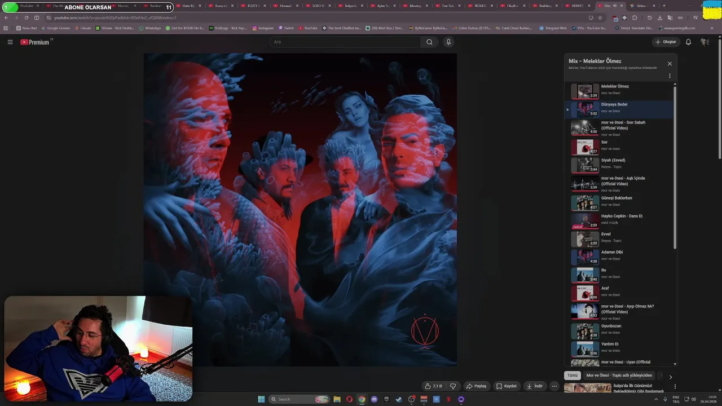Play Güneşi Beklerken in the Mix list
Image resolution: width=722 pixels, height=406 pixels.
(619, 202)
